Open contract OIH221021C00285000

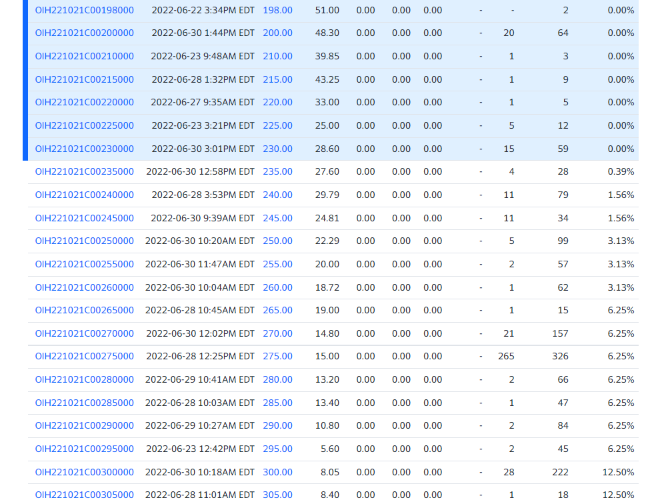tap(85, 403)
